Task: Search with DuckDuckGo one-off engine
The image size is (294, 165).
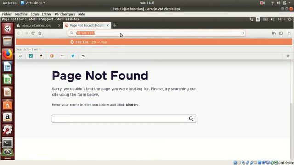Action: tap(52, 56)
